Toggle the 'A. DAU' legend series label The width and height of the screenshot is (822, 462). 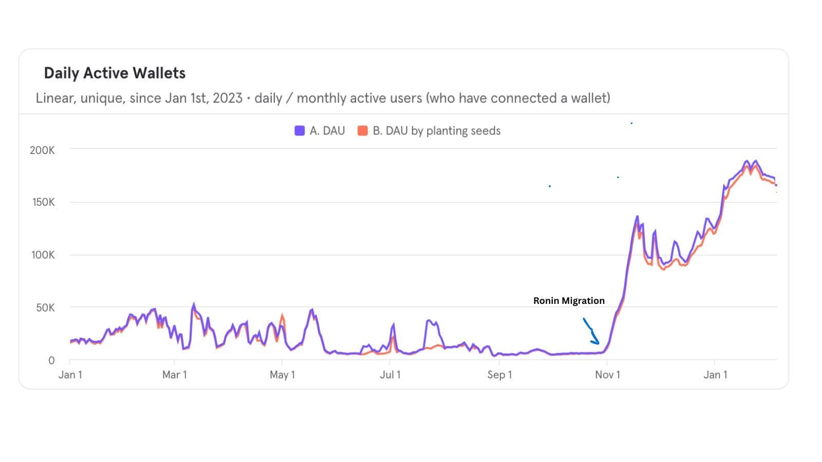pyautogui.click(x=327, y=131)
